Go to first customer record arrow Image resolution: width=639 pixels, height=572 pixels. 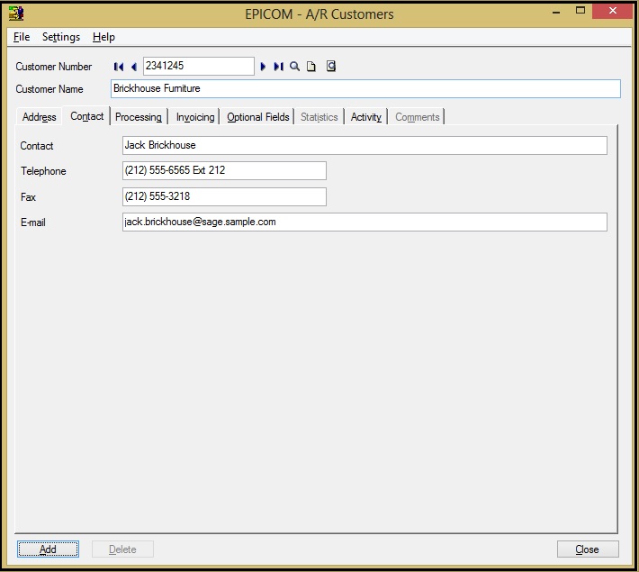point(119,67)
